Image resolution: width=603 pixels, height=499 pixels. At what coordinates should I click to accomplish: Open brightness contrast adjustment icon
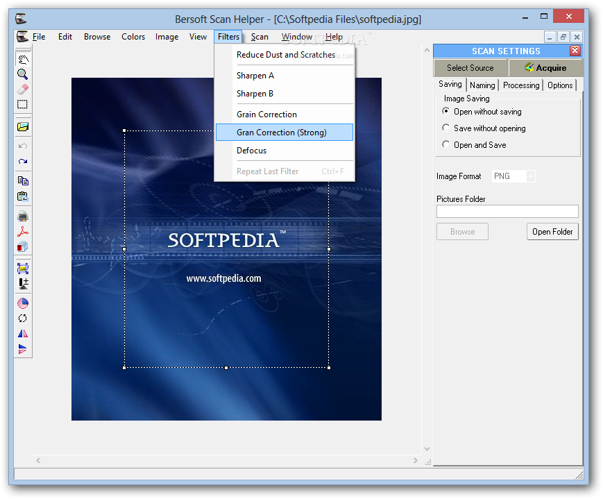[23, 284]
